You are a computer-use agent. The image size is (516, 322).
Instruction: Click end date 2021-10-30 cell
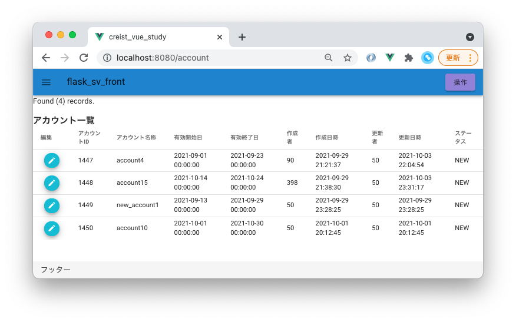[247, 228]
